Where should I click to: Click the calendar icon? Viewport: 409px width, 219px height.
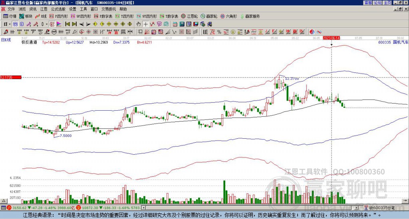coord(175,24)
